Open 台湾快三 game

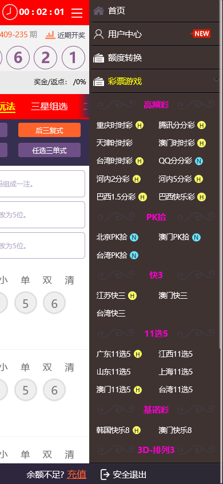(111, 314)
